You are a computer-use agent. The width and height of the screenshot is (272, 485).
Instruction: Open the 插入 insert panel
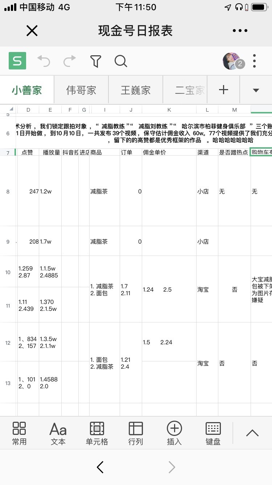[174, 433]
